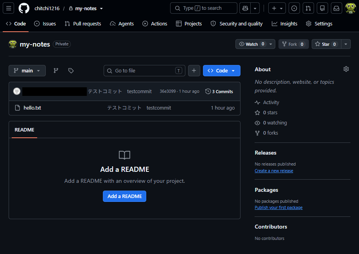Open the hello.txt file
The height and width of the screenshot is (254, 359).
(32, 108)
